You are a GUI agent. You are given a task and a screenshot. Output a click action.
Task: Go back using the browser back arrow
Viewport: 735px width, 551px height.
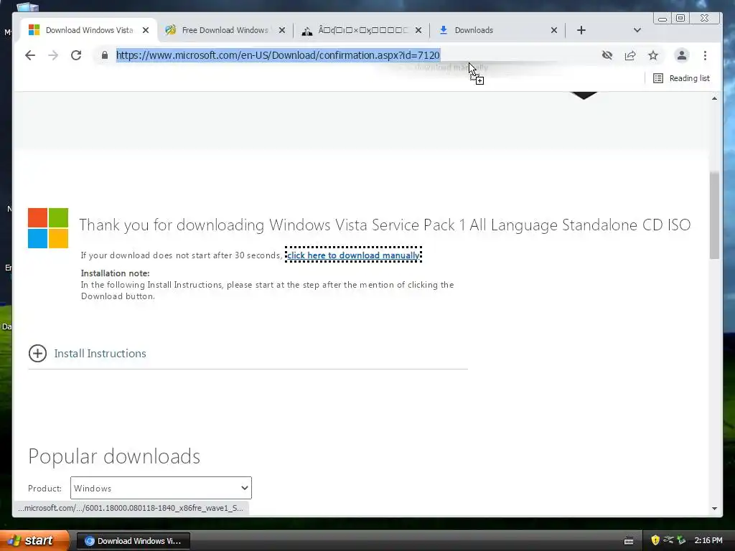[30, 55]
